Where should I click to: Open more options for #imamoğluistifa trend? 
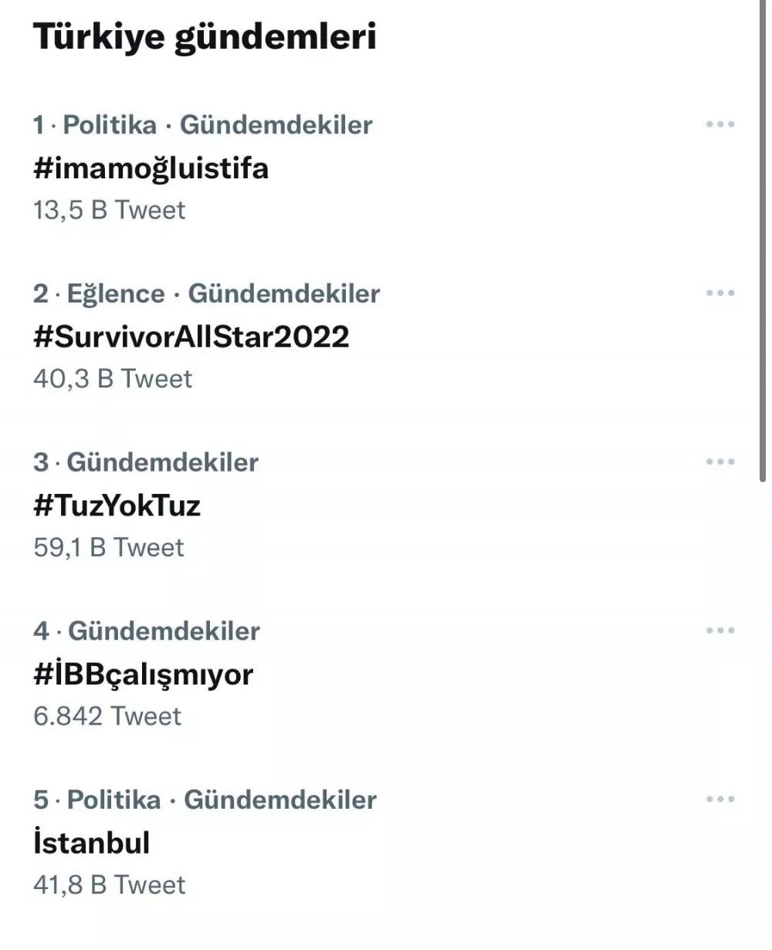pyautogui.click(x=720, y=124)
